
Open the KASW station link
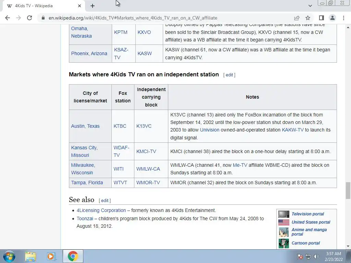click(x=145, y=53)
